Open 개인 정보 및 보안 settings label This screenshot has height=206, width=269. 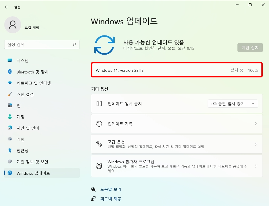coord(32,162)
